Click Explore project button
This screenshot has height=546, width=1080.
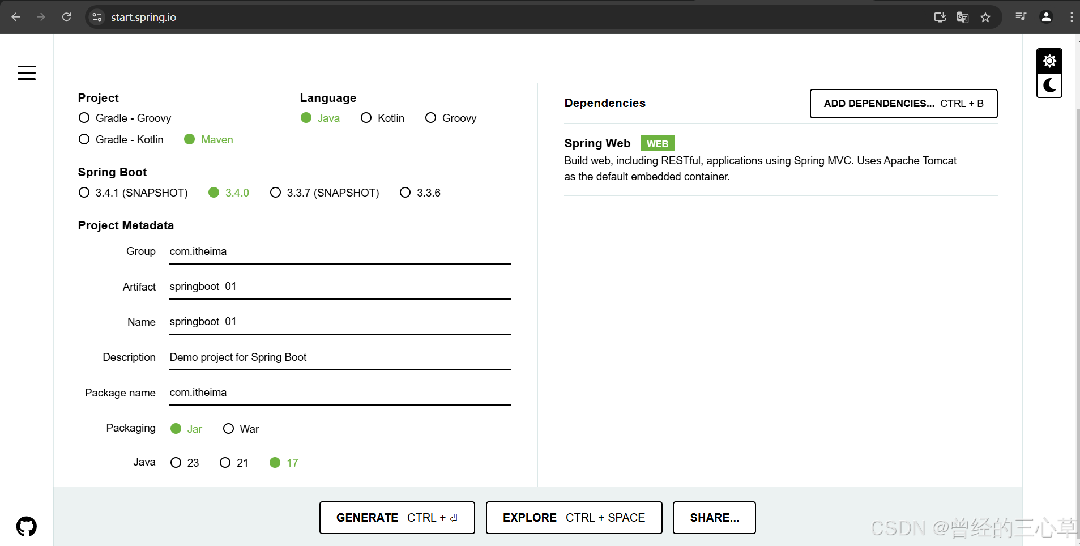[574, 518]
